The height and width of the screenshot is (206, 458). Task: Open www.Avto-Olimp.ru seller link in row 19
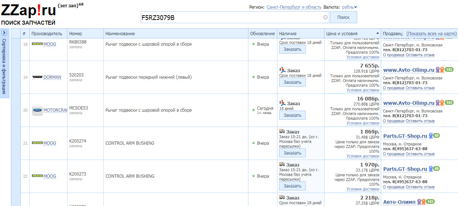click(409, 70)
